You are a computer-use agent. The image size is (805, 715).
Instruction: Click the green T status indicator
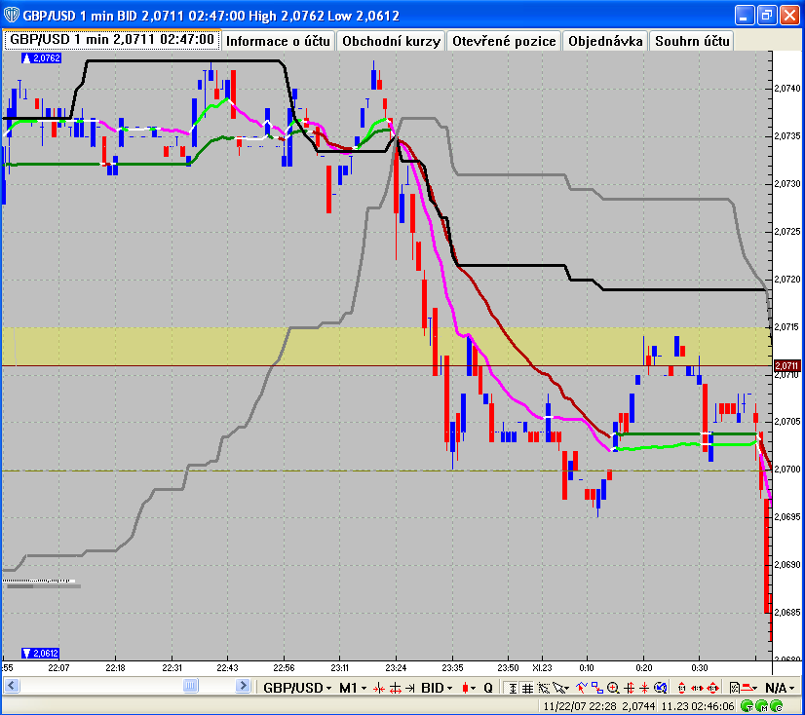tap(748, 706)
